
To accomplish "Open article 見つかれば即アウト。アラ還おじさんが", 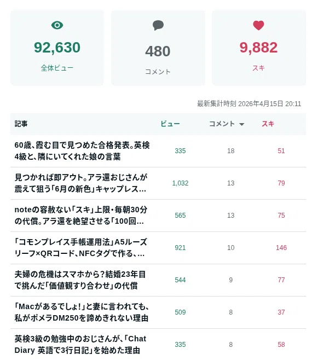I will [x=81, y=183].
